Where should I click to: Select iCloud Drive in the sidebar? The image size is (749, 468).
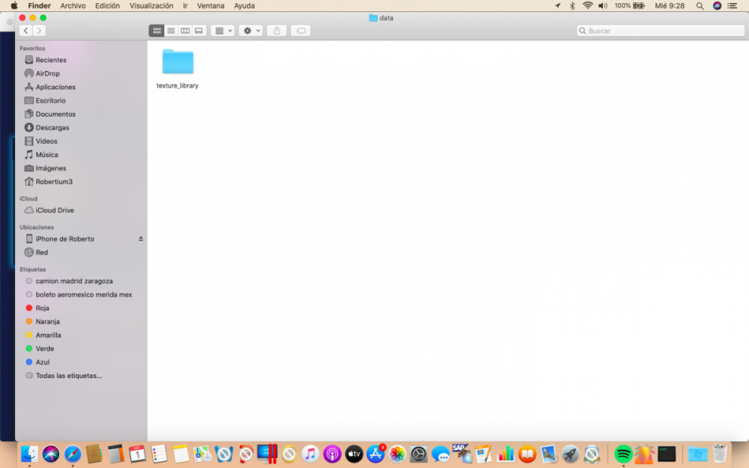coord(54,210)
